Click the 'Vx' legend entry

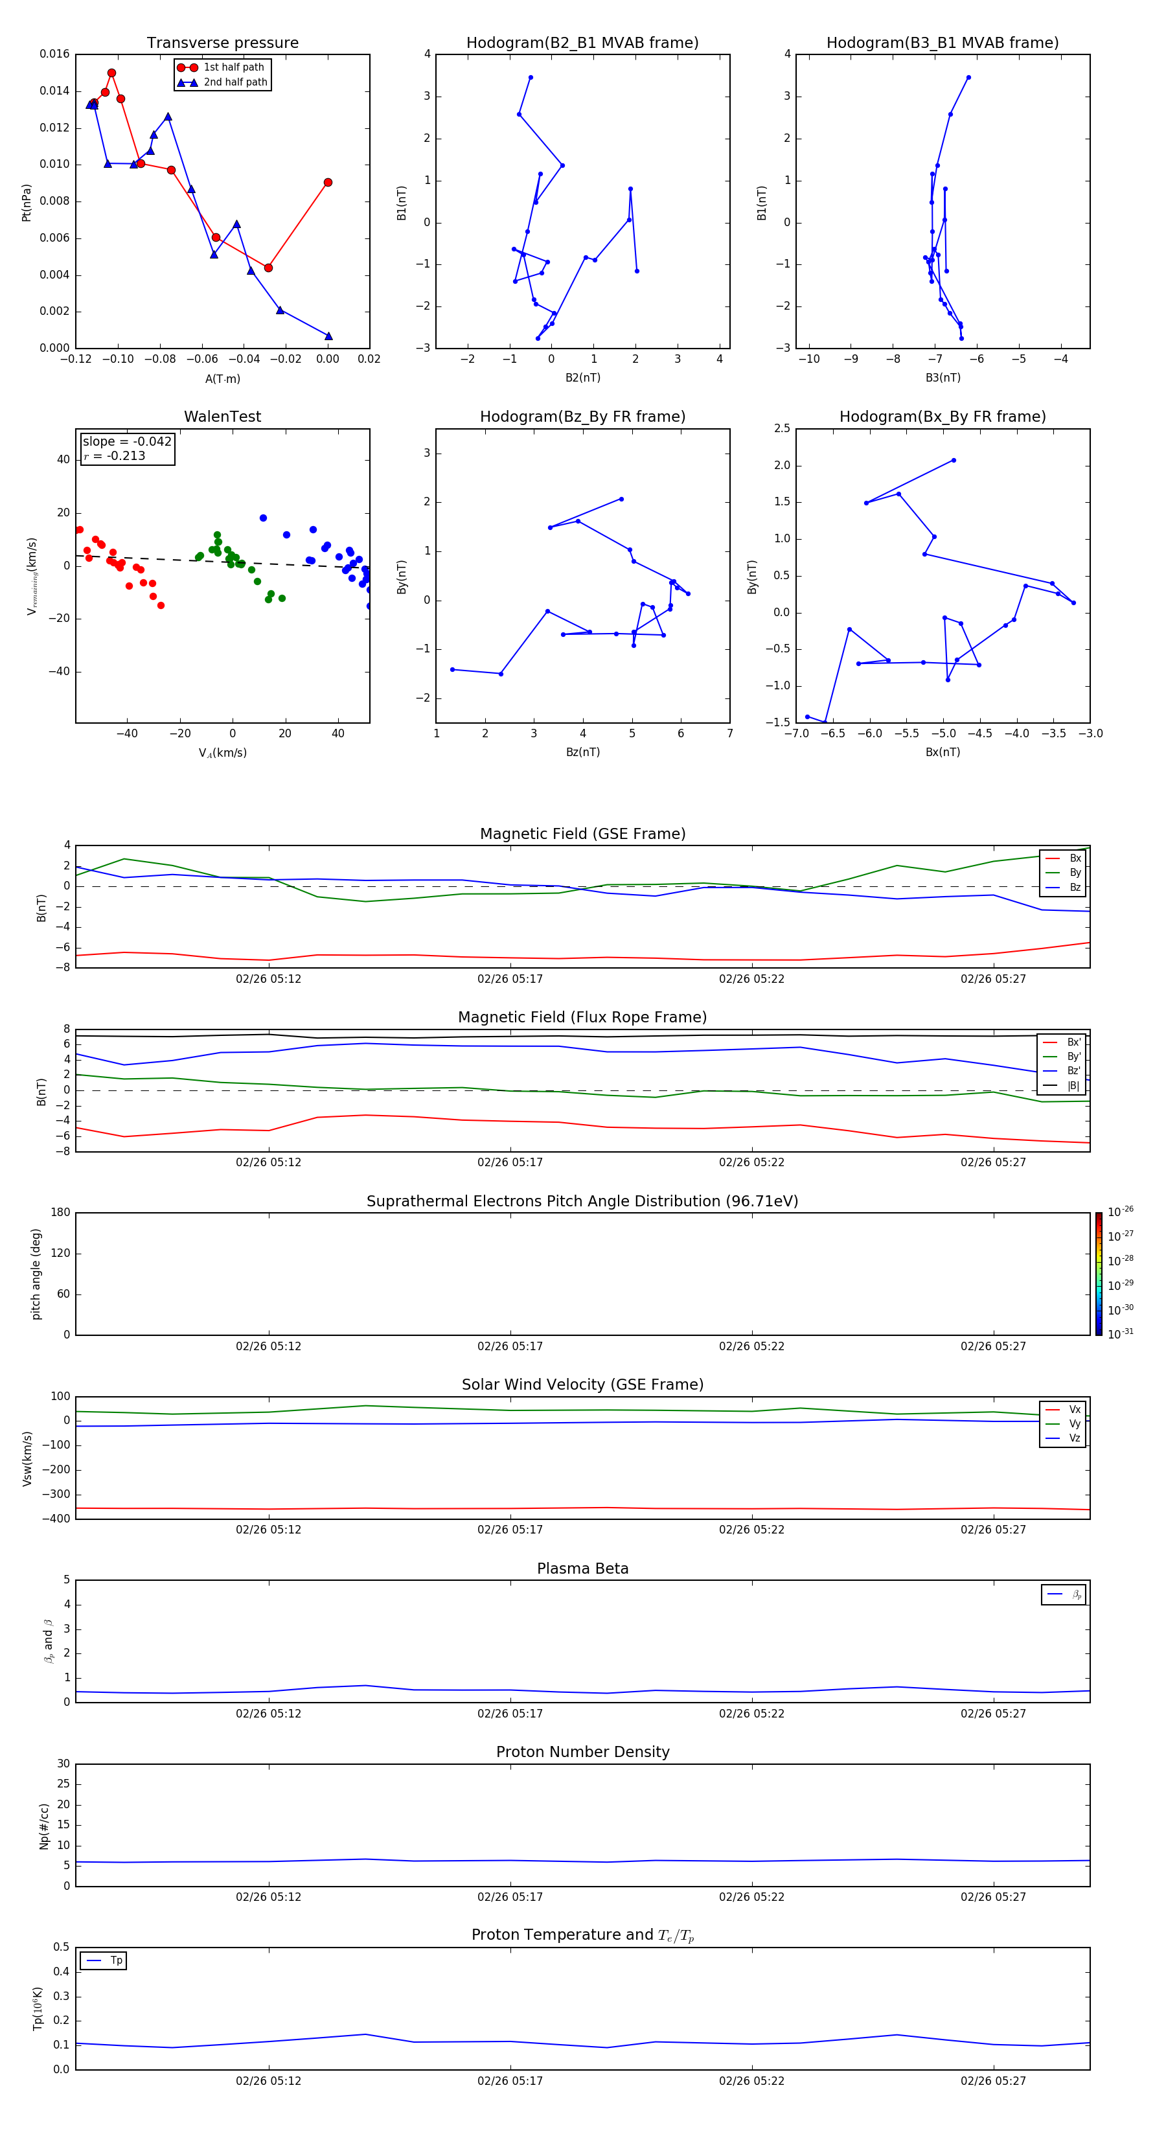coord(1064,1409)
